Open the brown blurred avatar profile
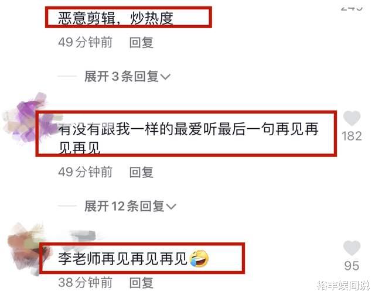 coord(26,249)
